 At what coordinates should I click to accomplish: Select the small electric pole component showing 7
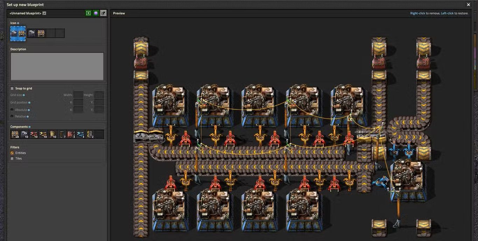coord(62,134)
